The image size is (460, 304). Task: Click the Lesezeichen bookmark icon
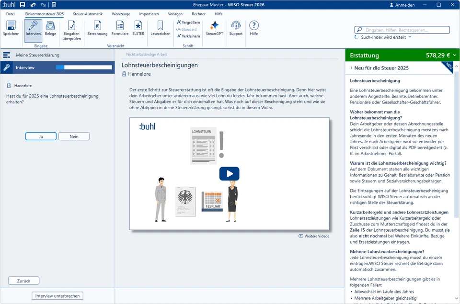coord(160,28)
